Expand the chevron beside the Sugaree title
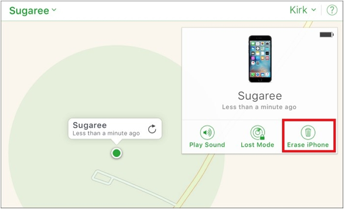344x209 pixels. [54, 10]
